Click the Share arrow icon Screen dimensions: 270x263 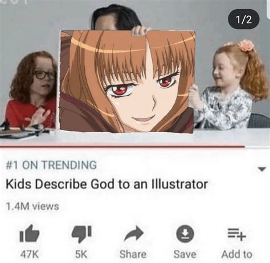134,233
